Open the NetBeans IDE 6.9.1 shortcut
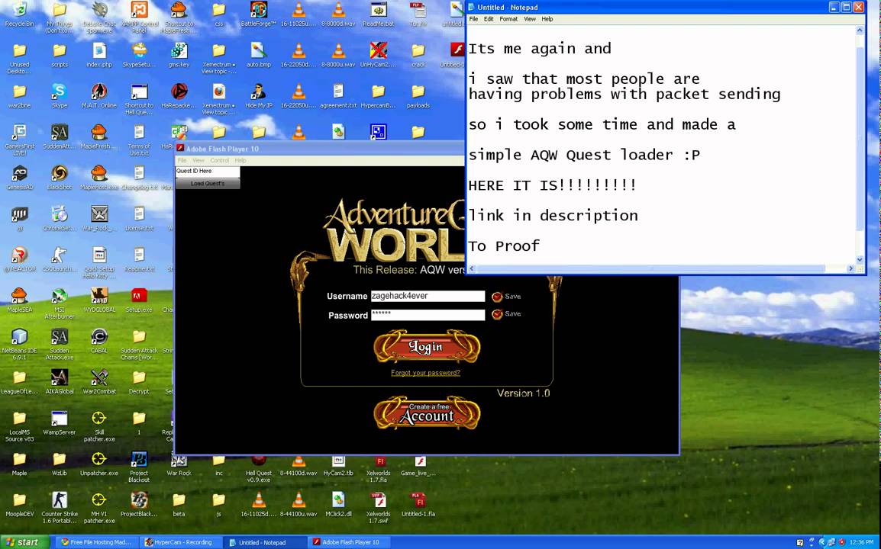 point(19,337)
